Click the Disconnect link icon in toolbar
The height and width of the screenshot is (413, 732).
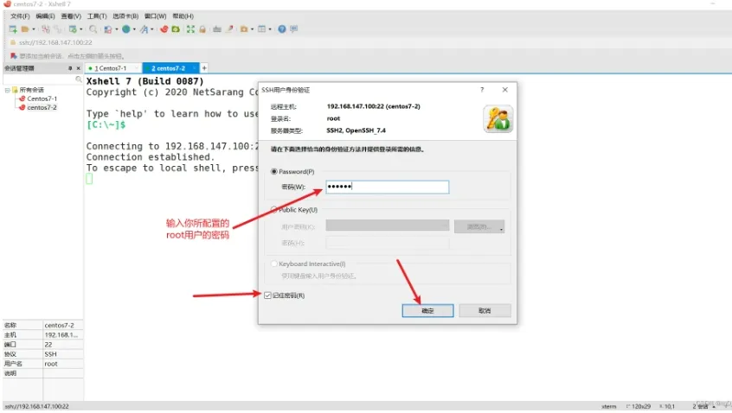click(46, 29)
